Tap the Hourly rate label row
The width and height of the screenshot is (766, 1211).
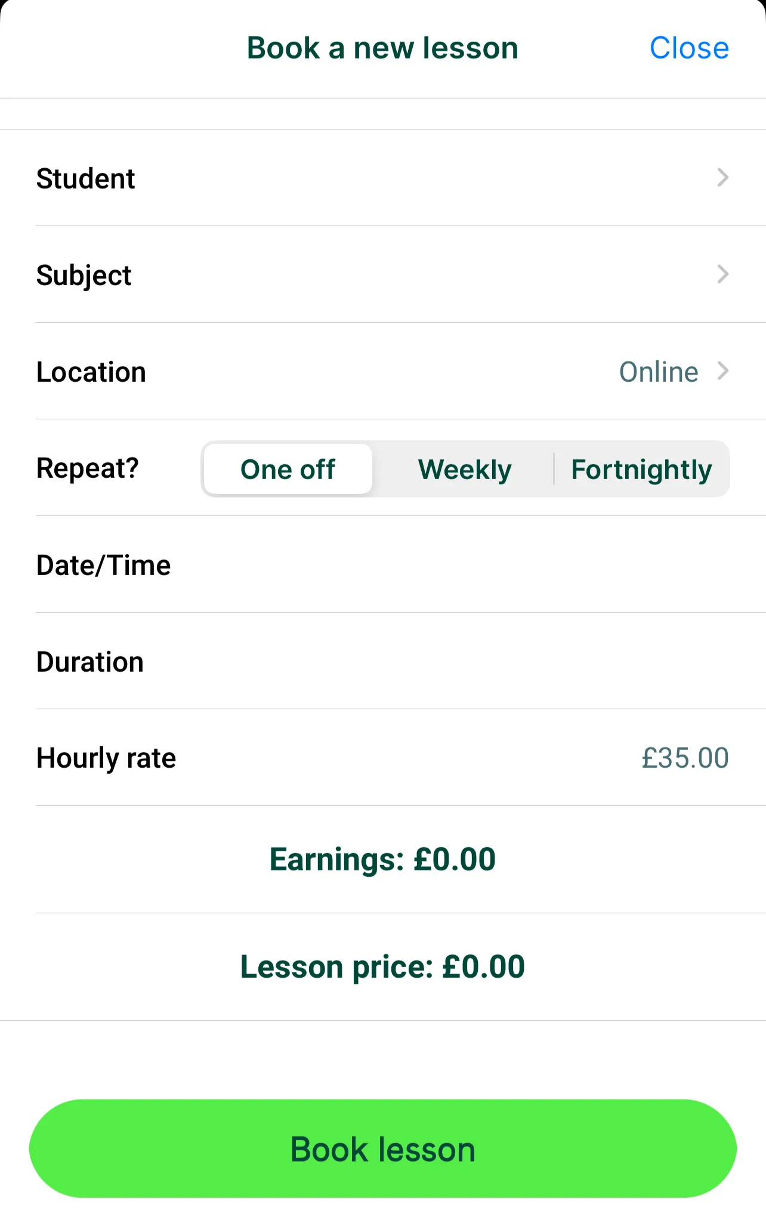pyautogui.click(x=383, y=758)
